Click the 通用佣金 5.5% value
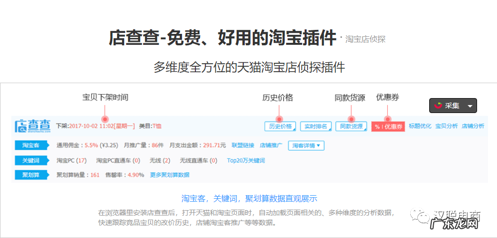497x238 pixels. click(91, 145)
